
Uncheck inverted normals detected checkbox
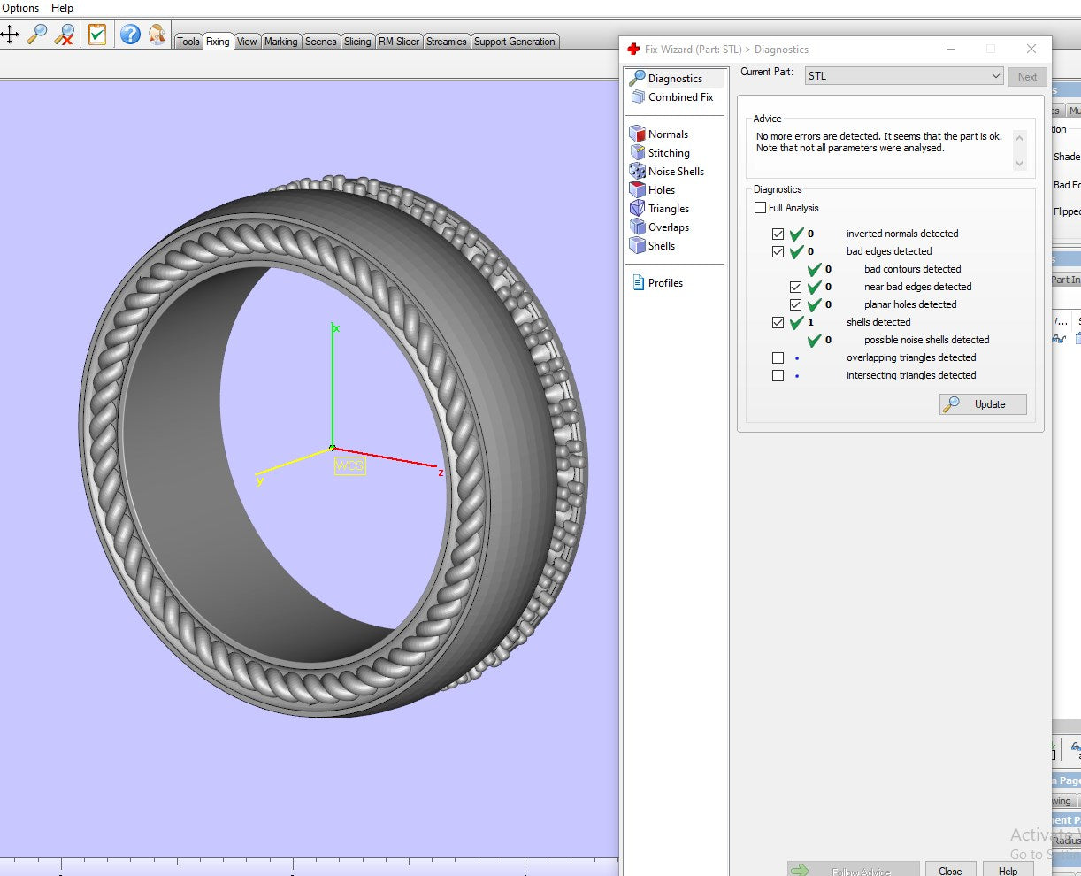[x=778, y=234]
